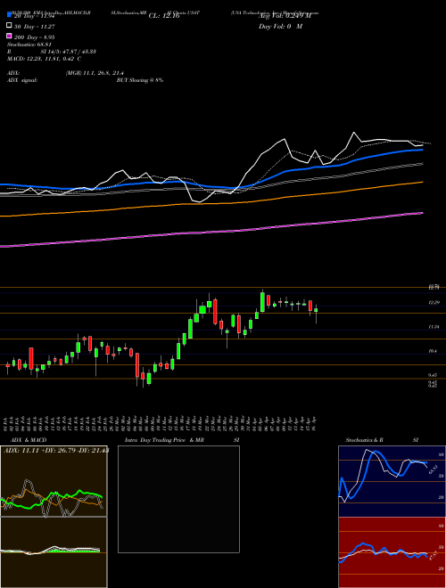Click the blue 20 Day legend swatch
Screen dimensions: 446x588
(9, 15)
